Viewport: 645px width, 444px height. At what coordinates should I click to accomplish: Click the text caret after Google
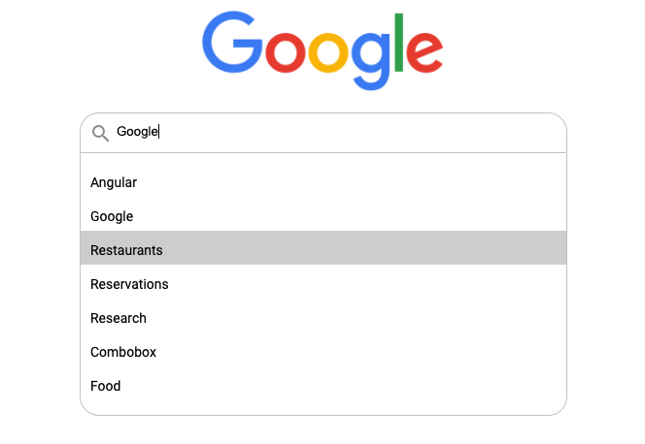159,131
